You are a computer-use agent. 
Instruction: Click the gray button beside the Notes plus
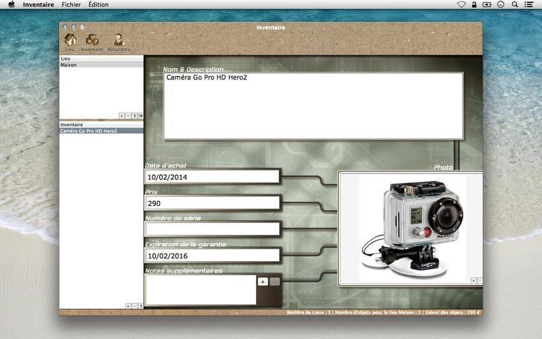(x=275, y=281)
